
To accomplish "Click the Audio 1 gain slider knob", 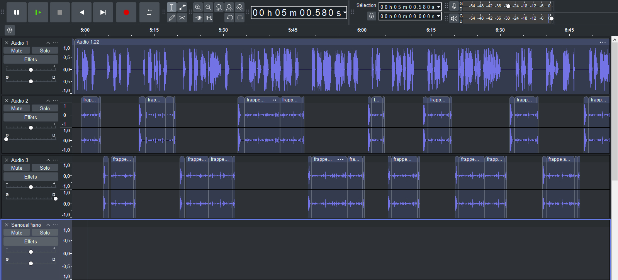I will pos(31,70).
